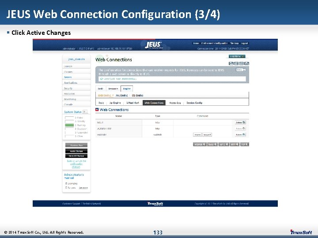The height and width of the screenshot is (238, 318).
Task: Click the See more link
Action: pyautogui.click(x=83, y=188)
